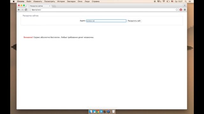Open the История menu
Screen dimensions: 204x114
(61, 1)
